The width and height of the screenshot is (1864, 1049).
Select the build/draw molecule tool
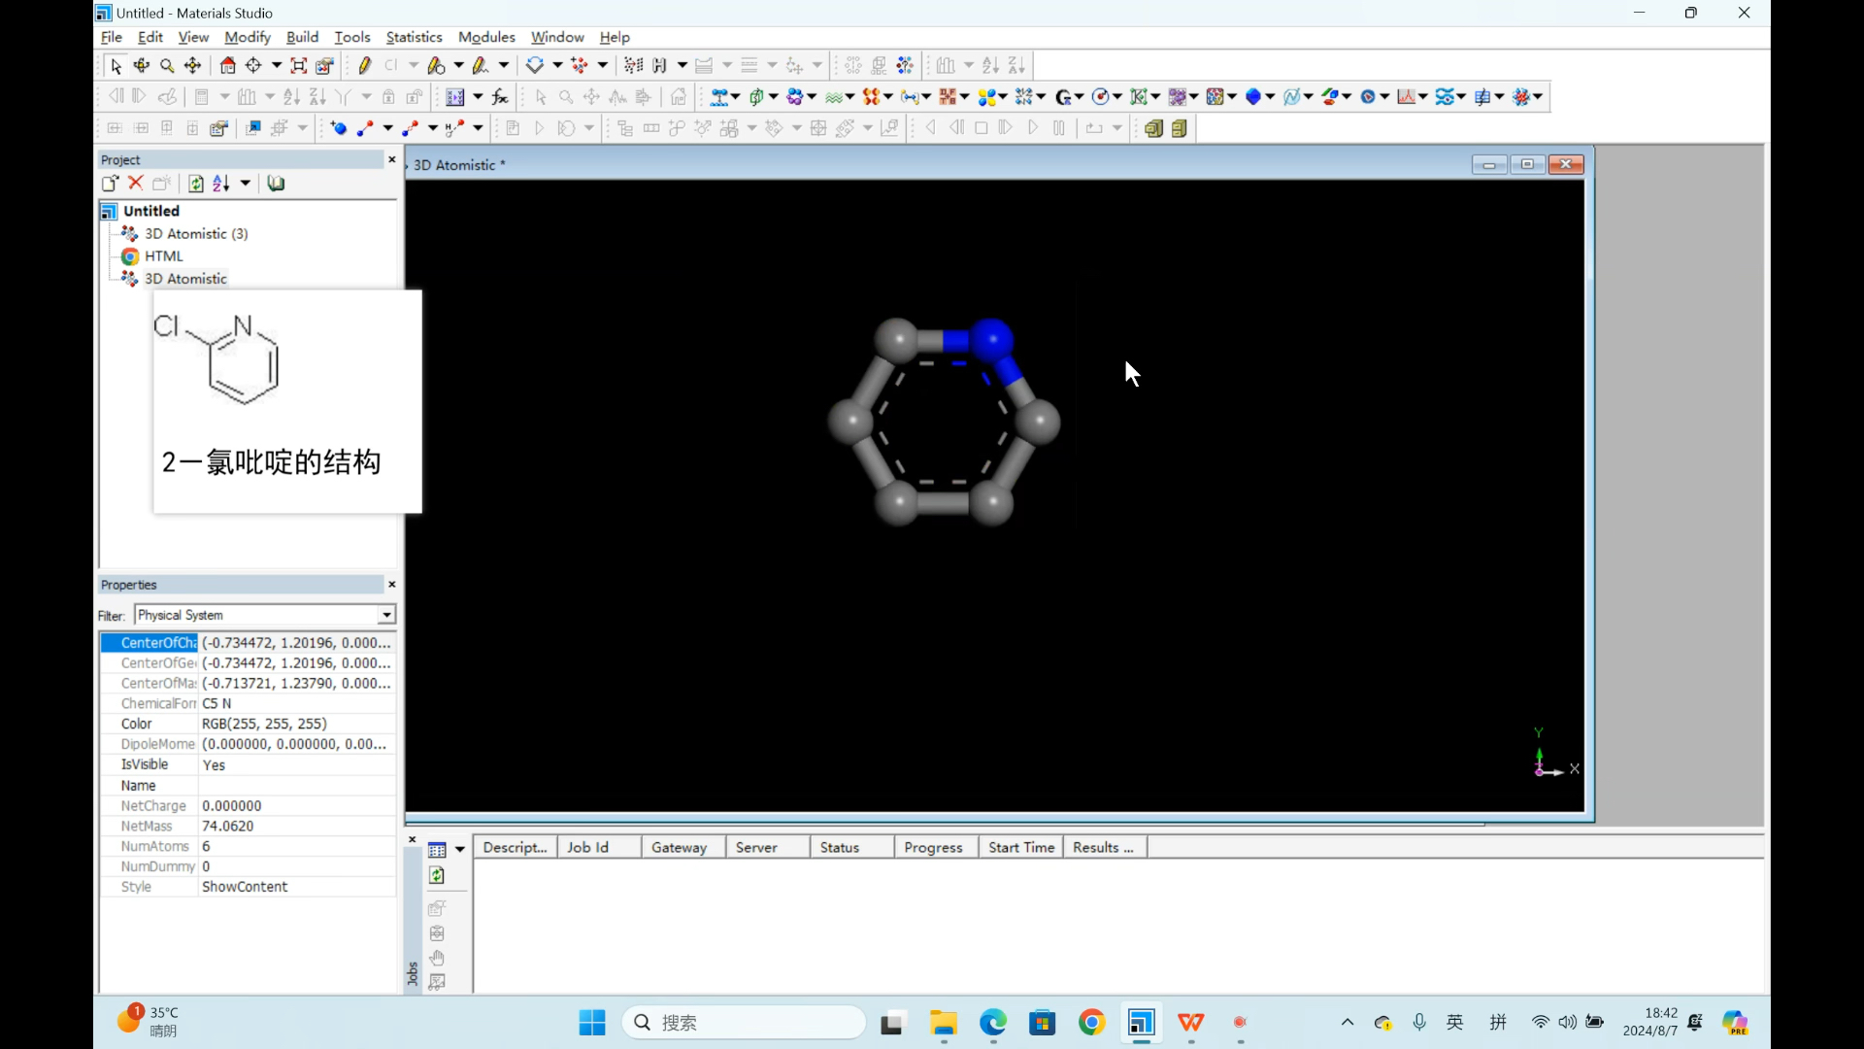[x=364, y=65]
